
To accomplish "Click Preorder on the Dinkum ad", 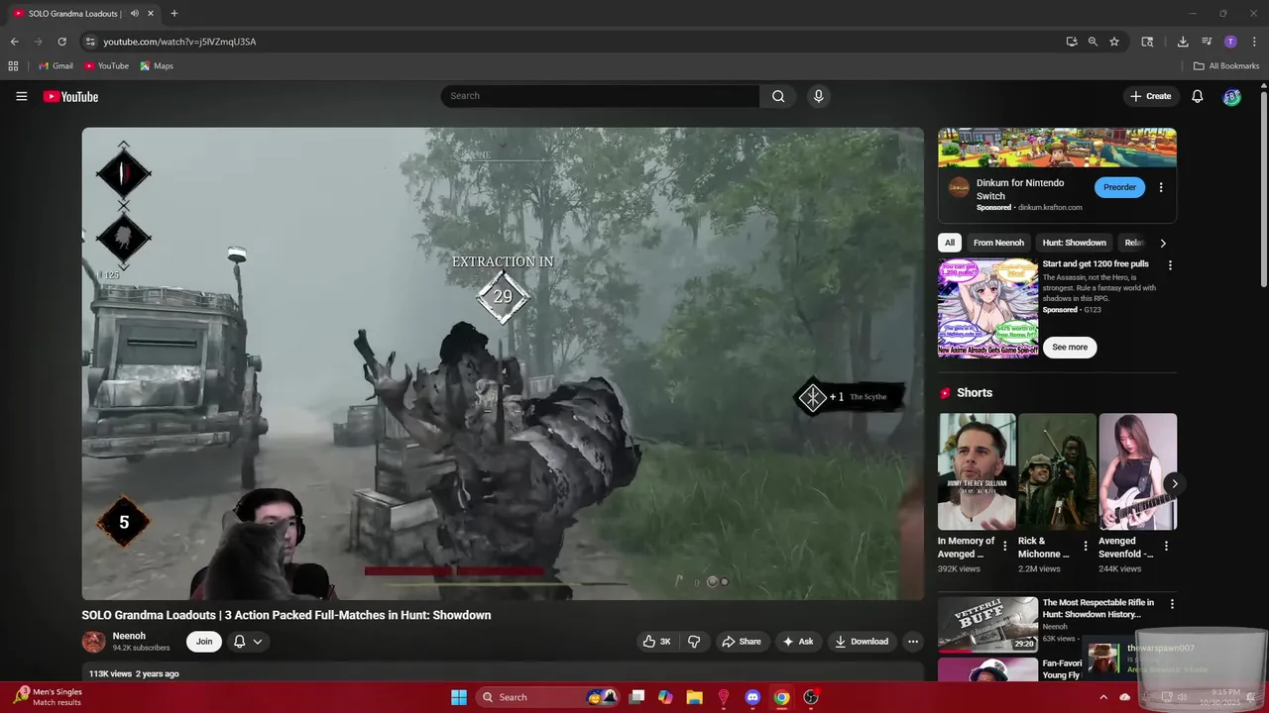I will tap(1119, 187).
